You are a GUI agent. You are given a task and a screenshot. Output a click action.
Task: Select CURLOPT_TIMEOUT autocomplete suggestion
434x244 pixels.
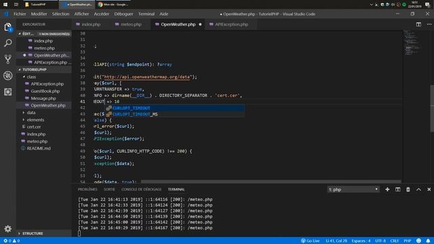coord(174,108)
